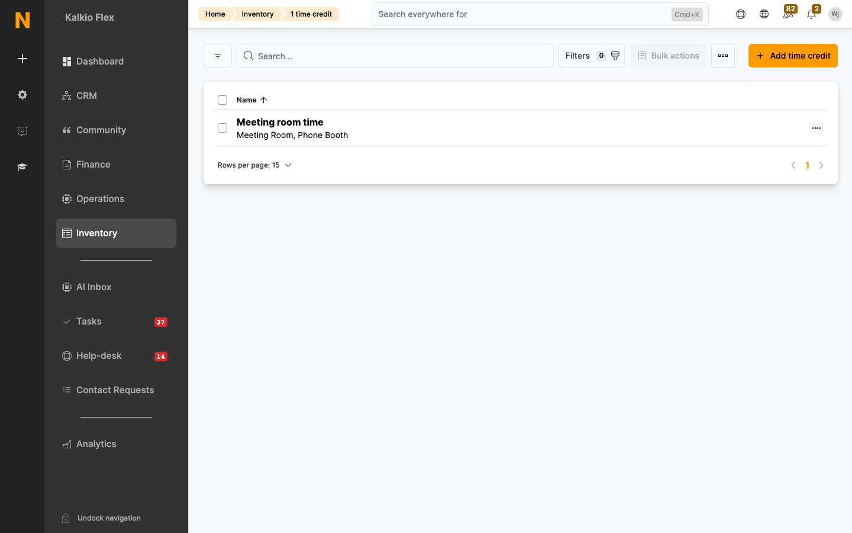Click the help lifebuoy icon in top bar
Viewport: 852px width, 533px height.
741,14
